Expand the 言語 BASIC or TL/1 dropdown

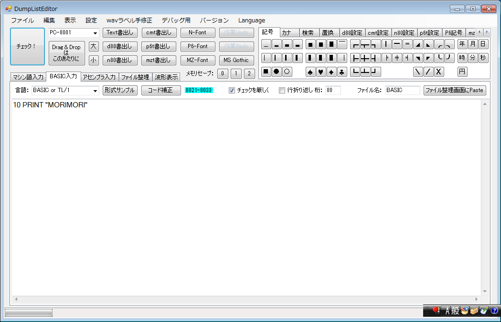pos(95,91)
